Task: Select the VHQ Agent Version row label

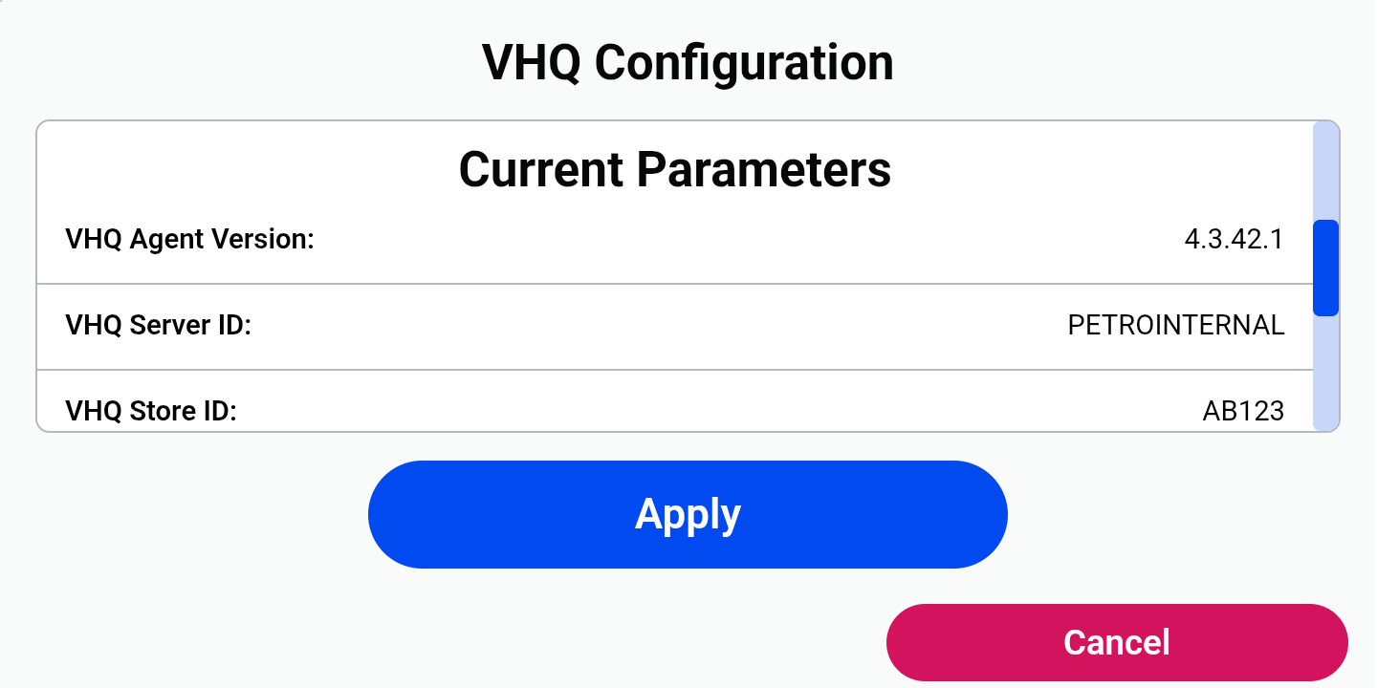Action: (x=189, y=239)
